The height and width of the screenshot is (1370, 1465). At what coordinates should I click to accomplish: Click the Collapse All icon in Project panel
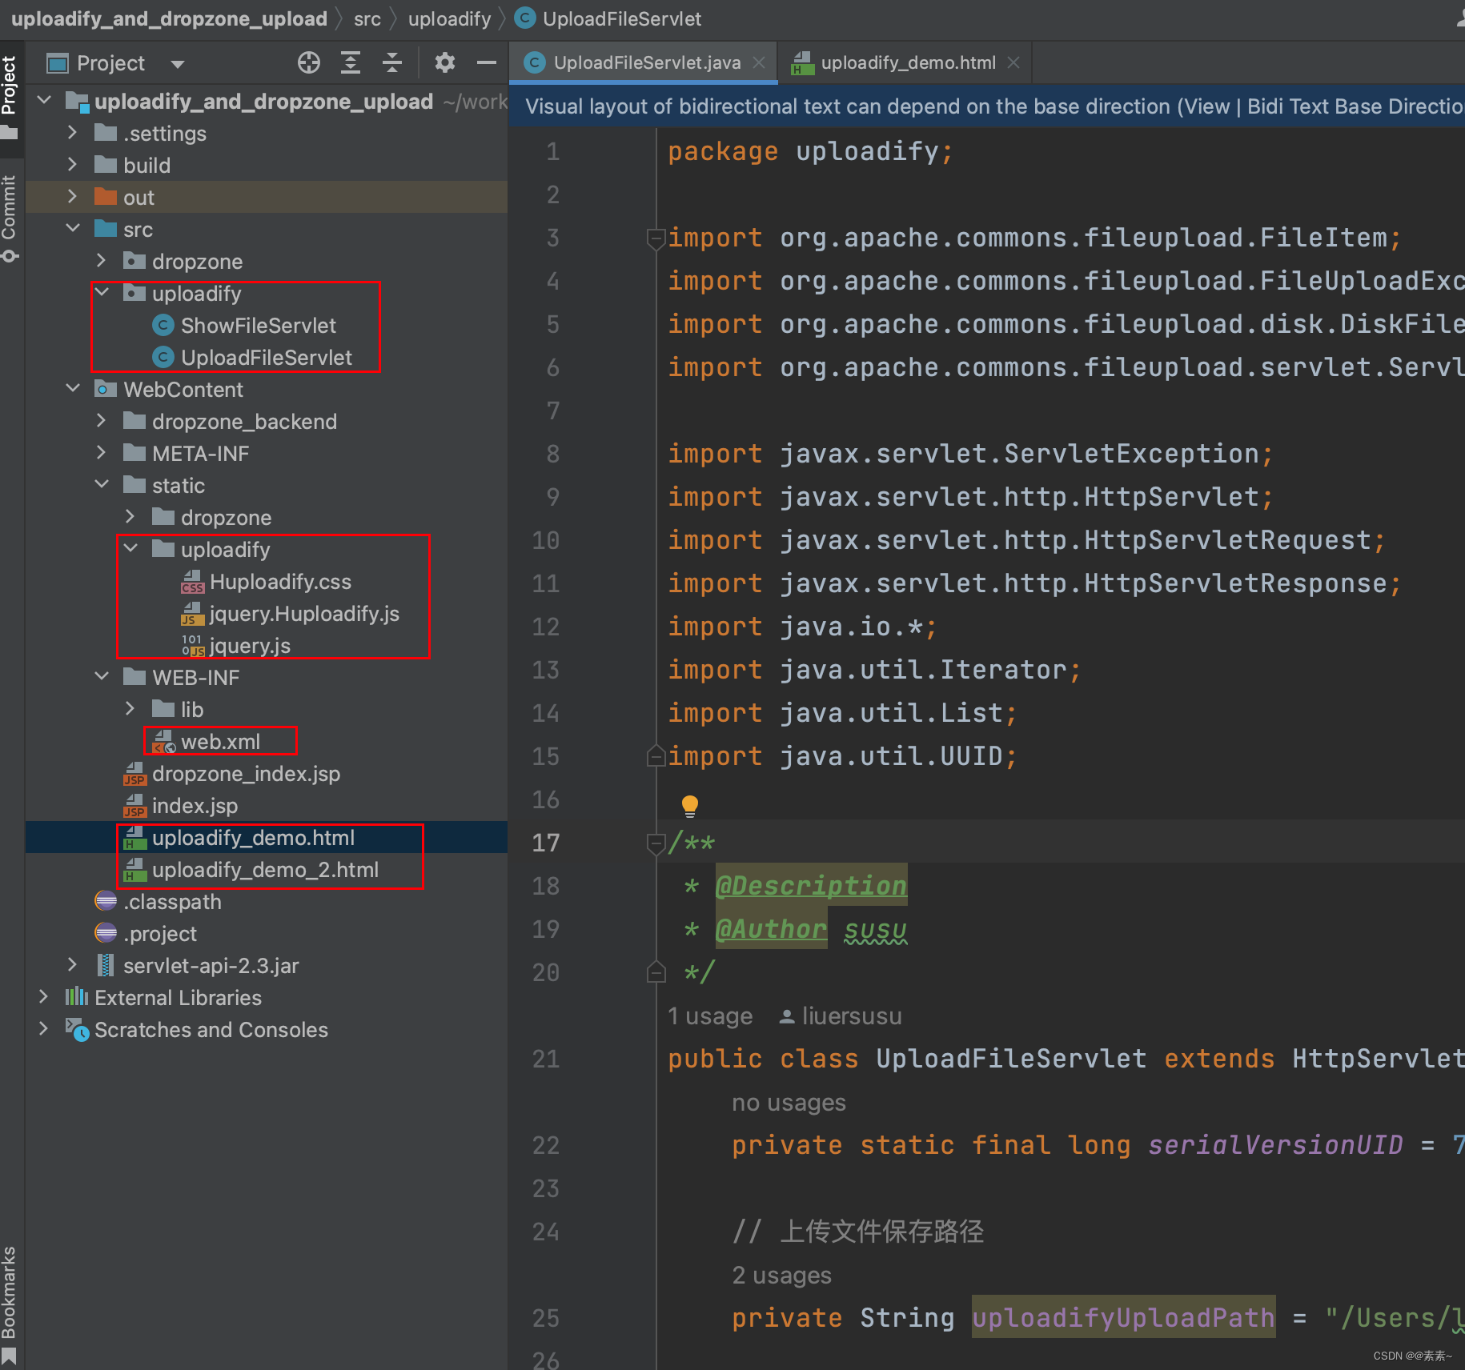pyautogui.click(x=392, y=62)
